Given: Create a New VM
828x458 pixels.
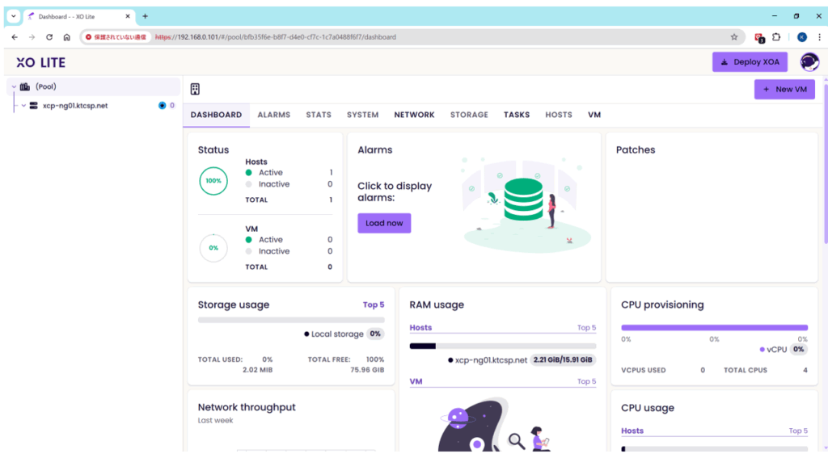Looking at the screenshot, I should pos(784,90).
